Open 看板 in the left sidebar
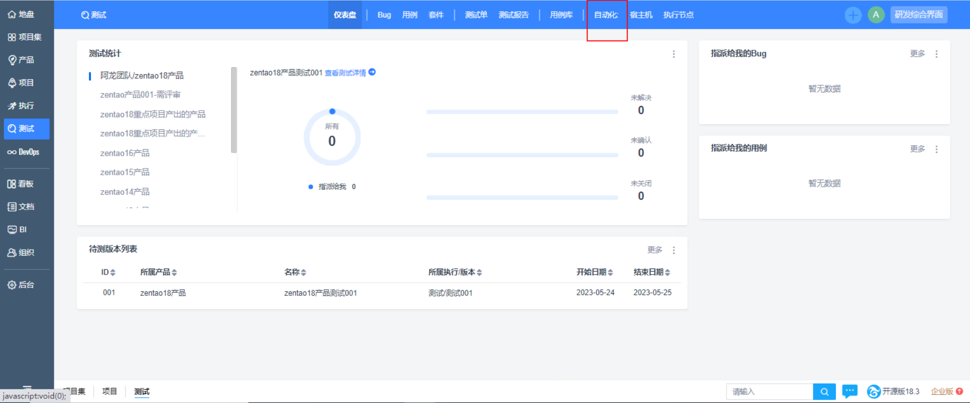Screen dimensions: 970x403 point(21,184)
